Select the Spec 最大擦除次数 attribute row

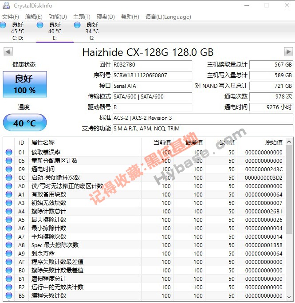click(144, 245)
